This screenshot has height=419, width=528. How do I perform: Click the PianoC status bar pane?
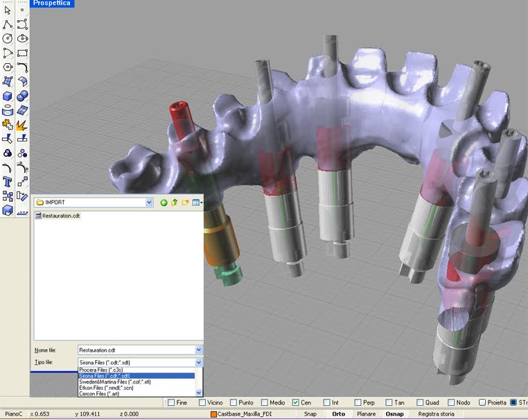point(13,414)
